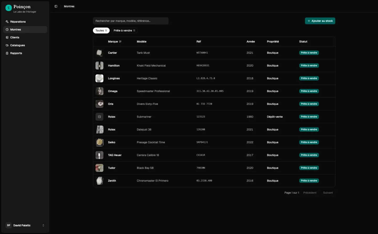The height and width of the screenshot is (234, 378).
Task: Click reference 79030N in Tudor row
Action: pyautogui.click(x=201, y=168)
